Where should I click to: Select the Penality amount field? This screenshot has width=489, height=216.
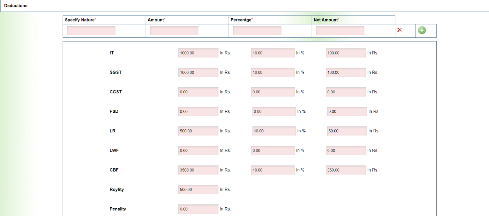198,209
